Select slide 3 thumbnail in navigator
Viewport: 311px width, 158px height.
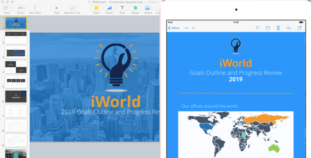click(x=16, y=52)
